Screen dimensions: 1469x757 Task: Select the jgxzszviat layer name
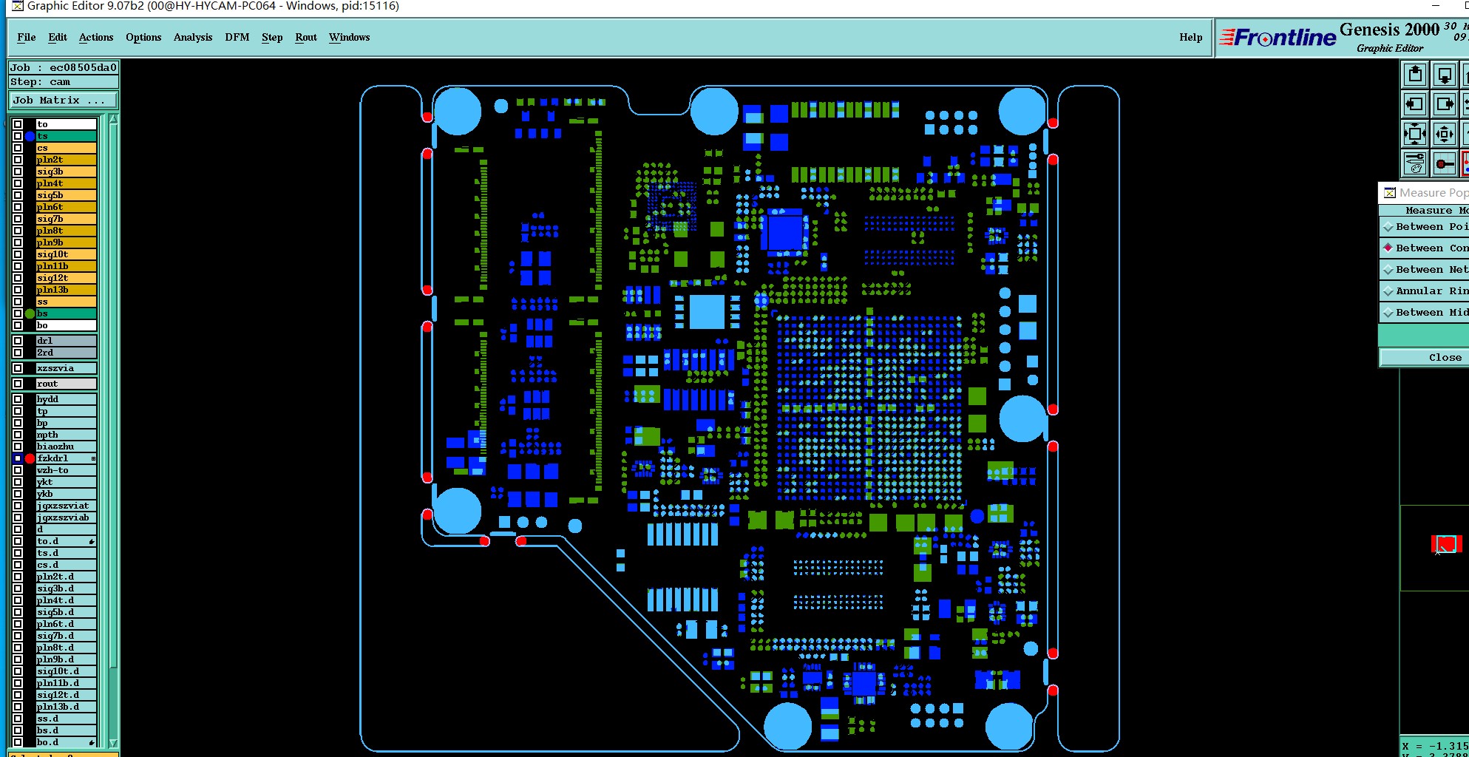coord(67,506)
